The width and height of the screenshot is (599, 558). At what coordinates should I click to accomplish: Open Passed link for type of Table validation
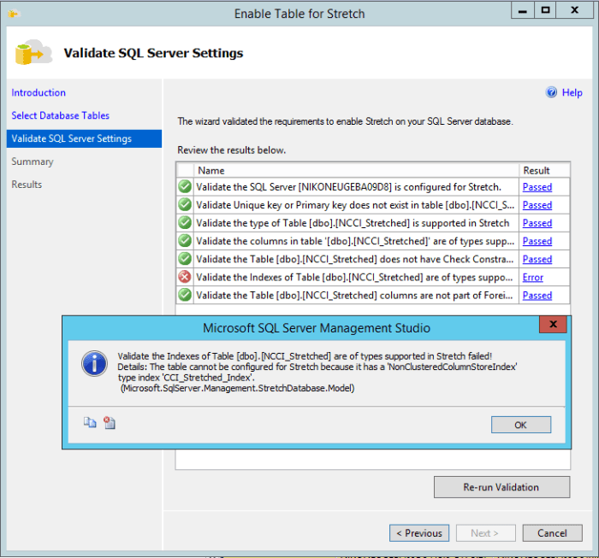point(537,223)
